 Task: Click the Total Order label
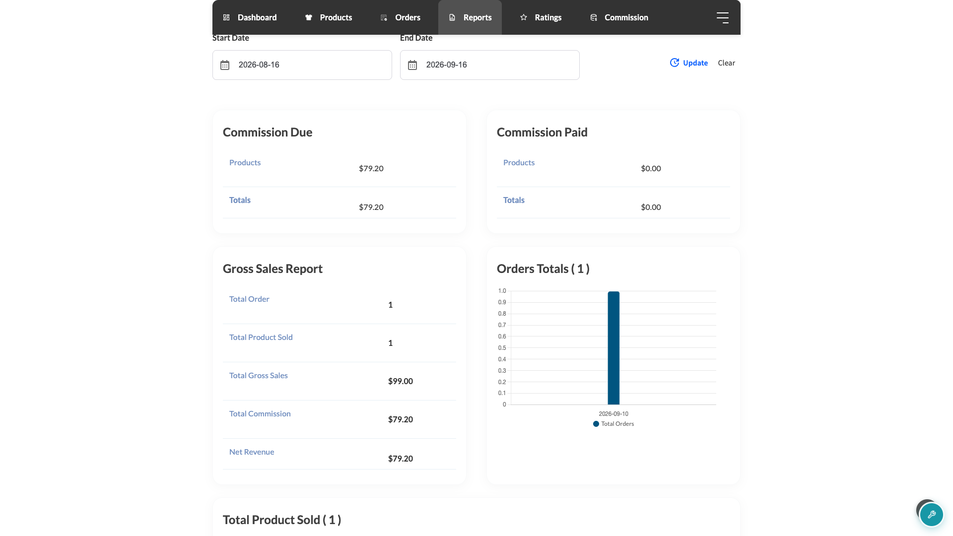click(x=249, y=299)
